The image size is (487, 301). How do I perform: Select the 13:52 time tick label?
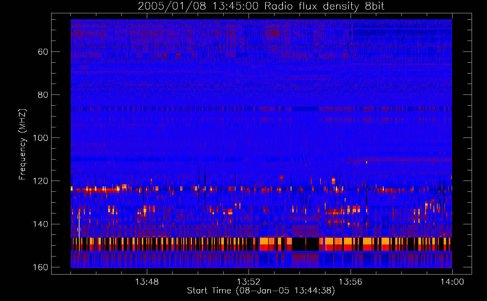(x=249, y=282)
